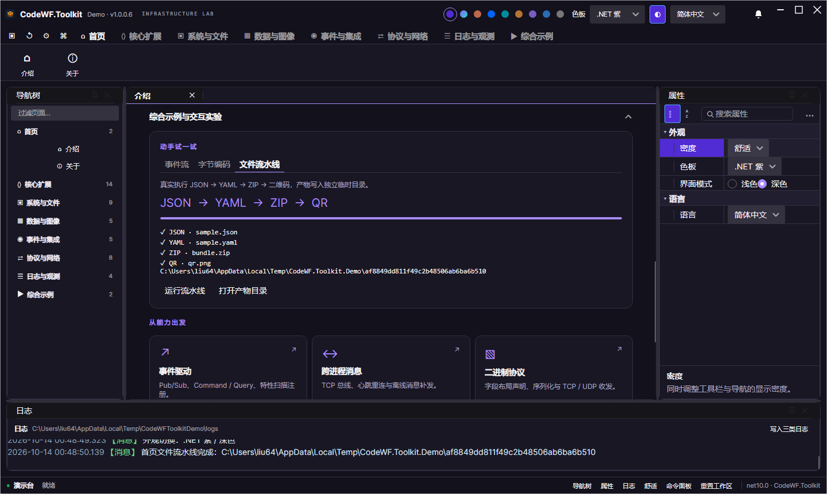827x494 pixels.
Task: Open settings via the gear icon
Action: pyautogui.click(x=47, y=36)
